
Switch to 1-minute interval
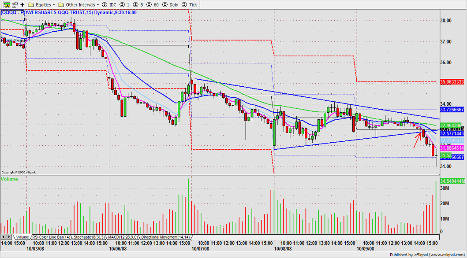click(x=125, y=5)
